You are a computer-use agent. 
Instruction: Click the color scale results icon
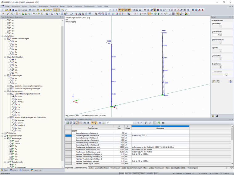tap(186, 14)
